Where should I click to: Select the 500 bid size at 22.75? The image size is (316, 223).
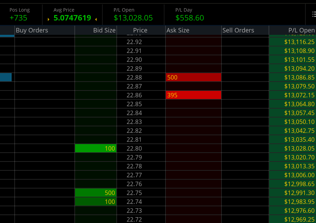(x=96, y=193)
